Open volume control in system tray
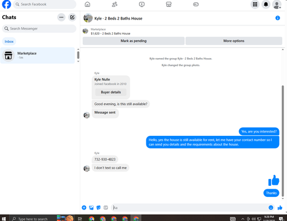Screen dimensions: 287x221 pyautogui.click(x=254, y=219)
